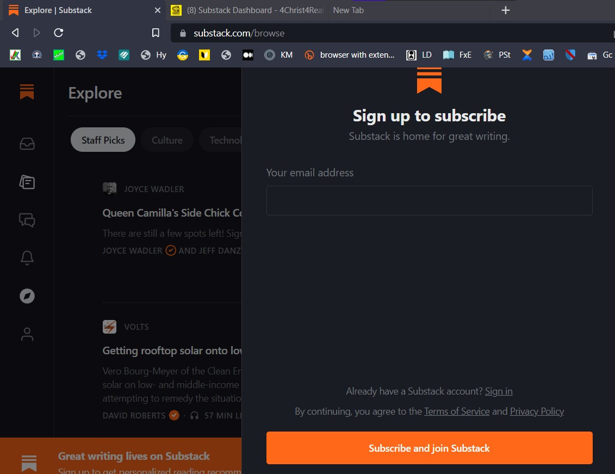615x474 pixels.
Task: Click DAVID ROBERTS author name
Action: [x=134, y=416]
